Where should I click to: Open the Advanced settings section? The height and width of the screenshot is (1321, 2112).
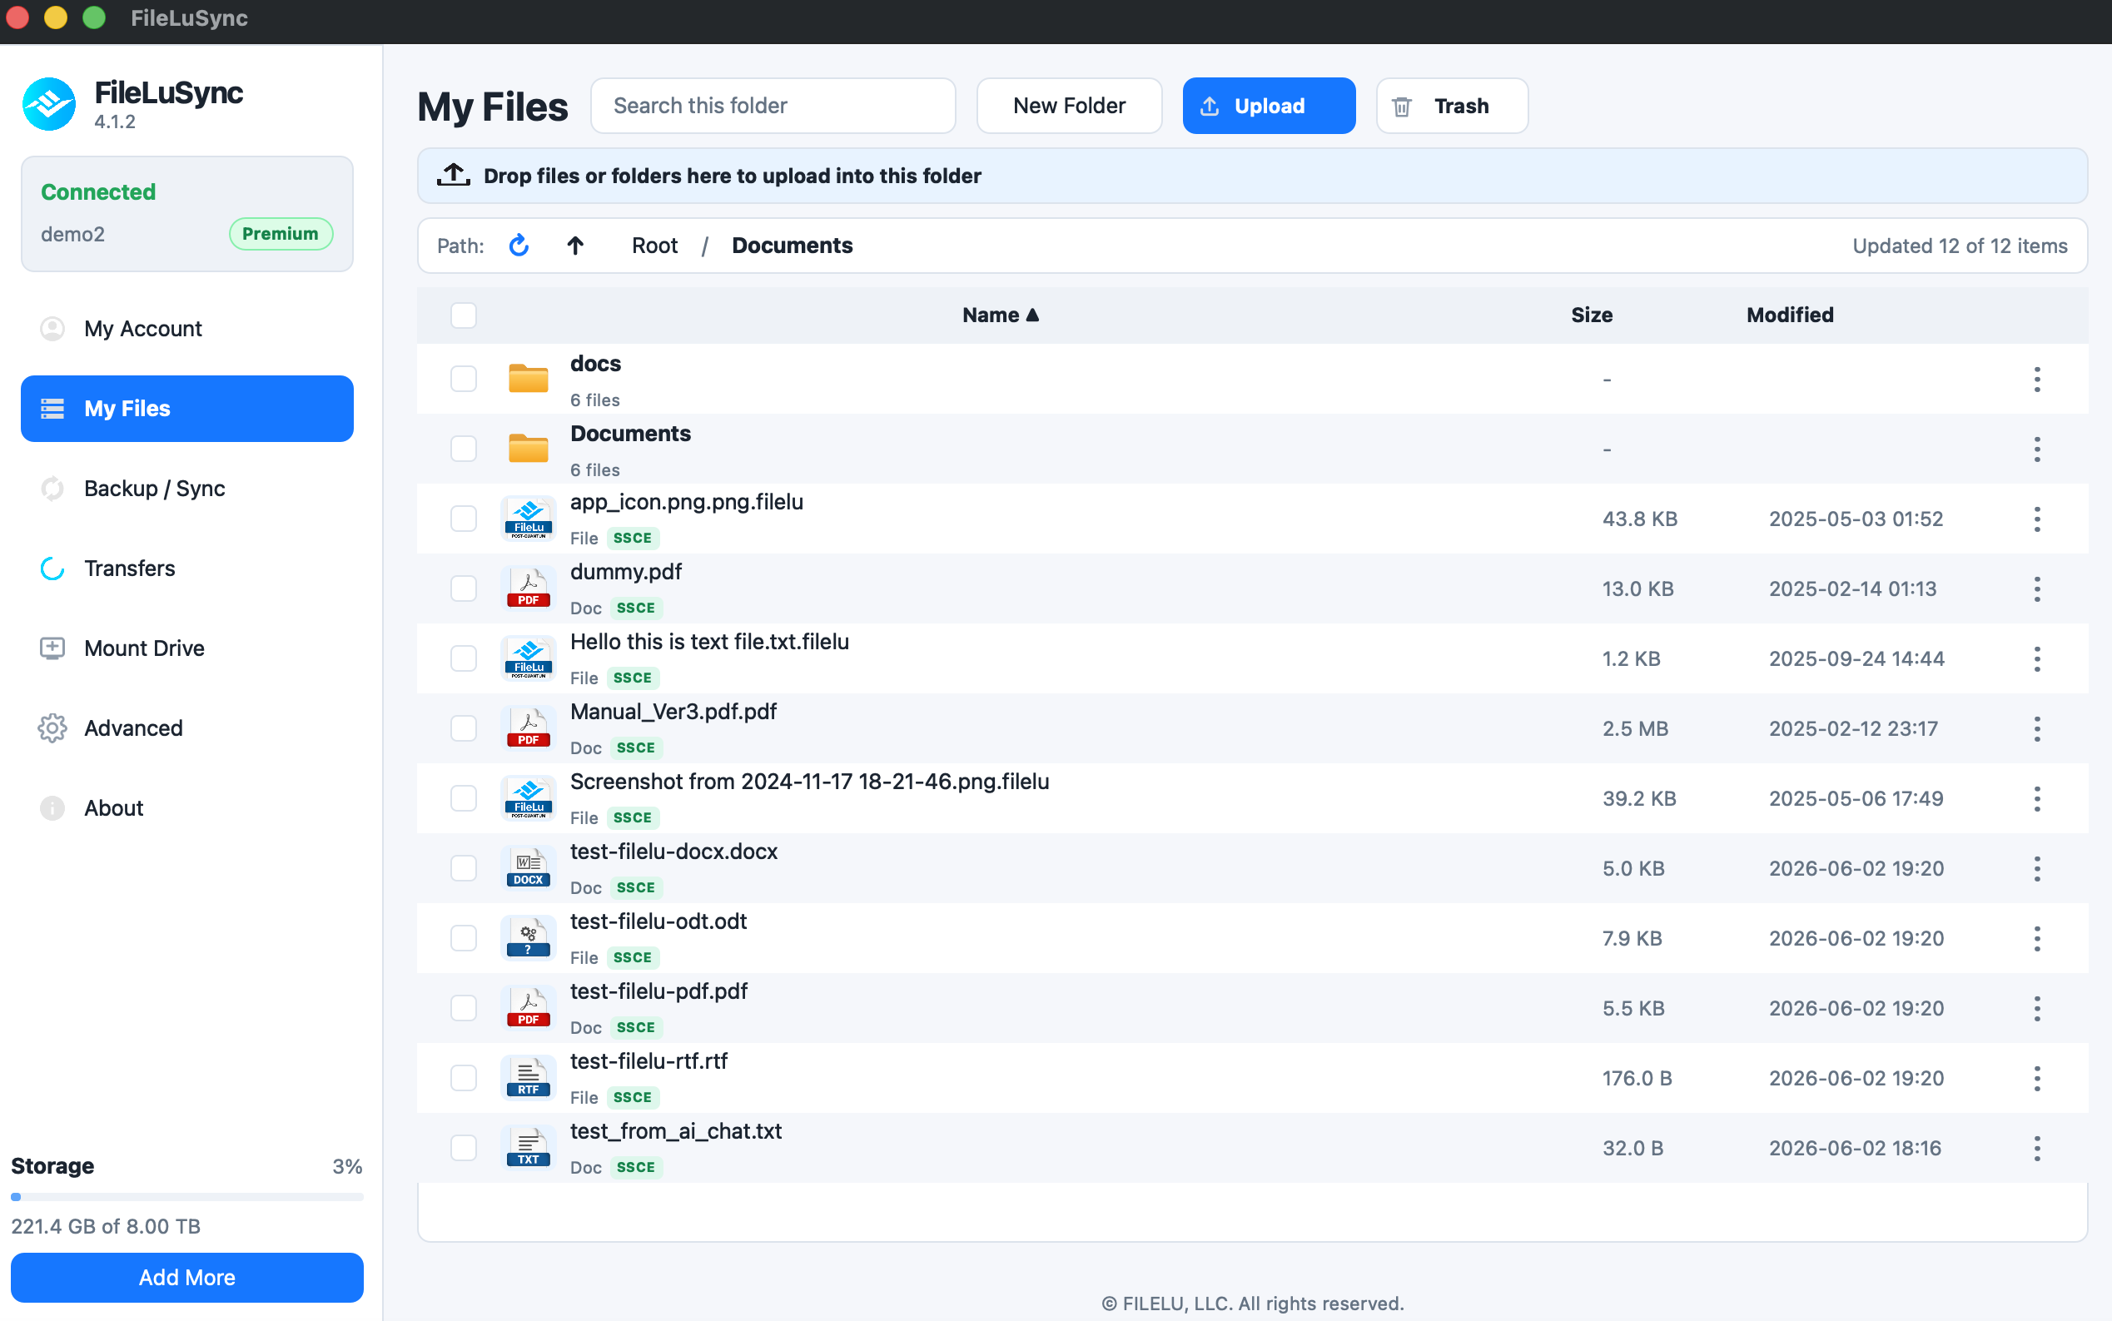(187, 728)
